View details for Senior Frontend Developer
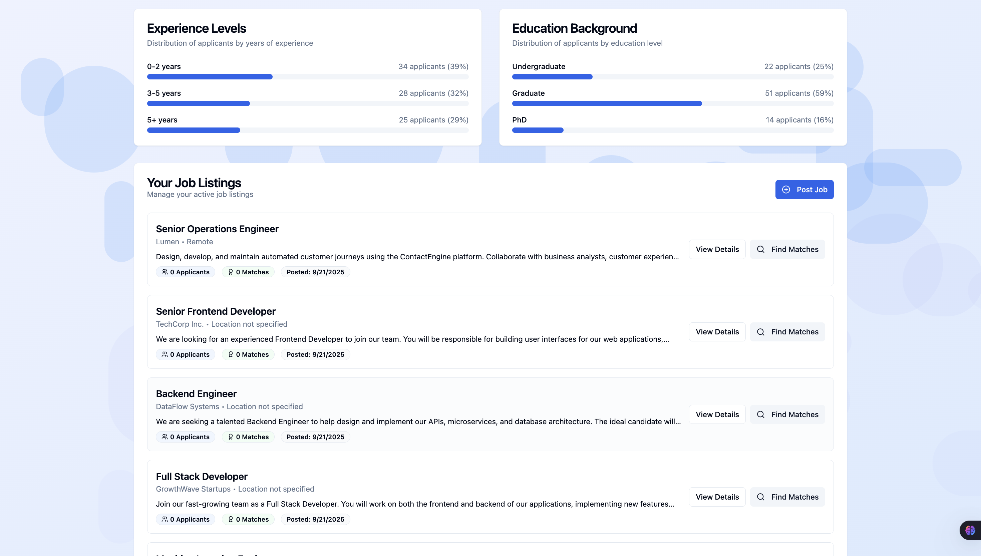The height and width of the screenshot is (556, 981). click(x=717, y=332)
